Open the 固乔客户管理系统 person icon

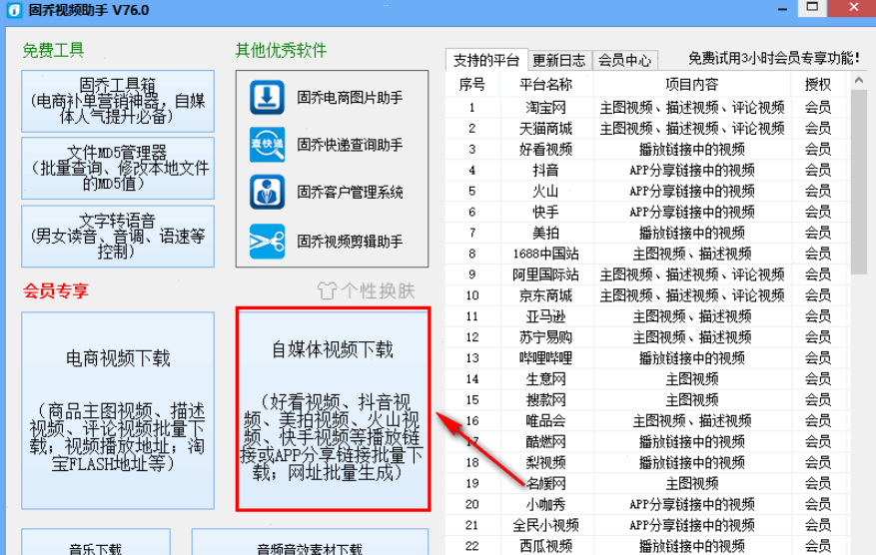coord(267,192)
